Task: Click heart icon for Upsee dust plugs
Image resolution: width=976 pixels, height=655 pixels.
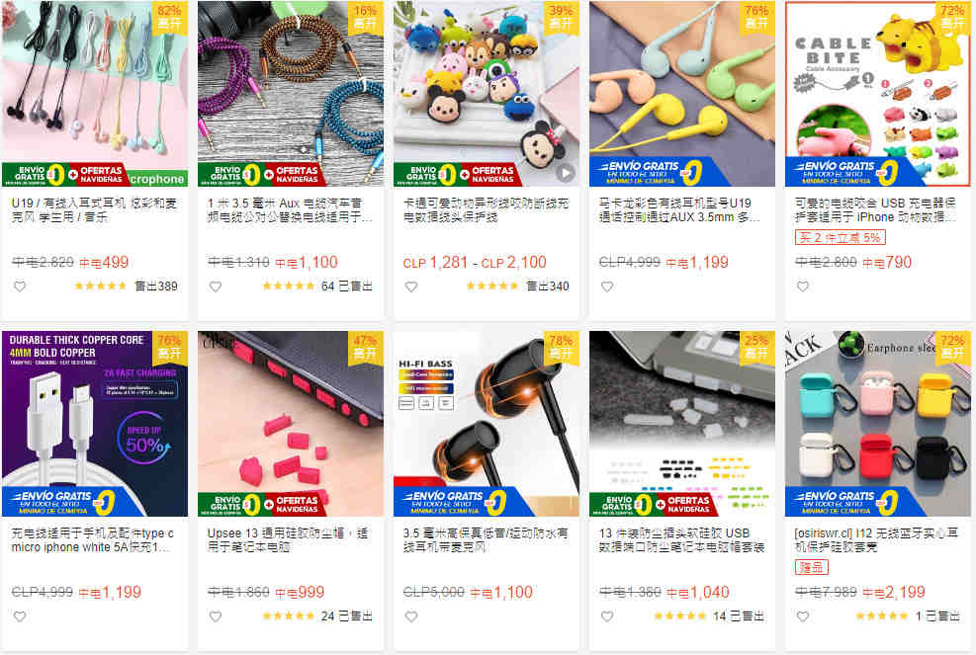Action: (x=216, y=616)
